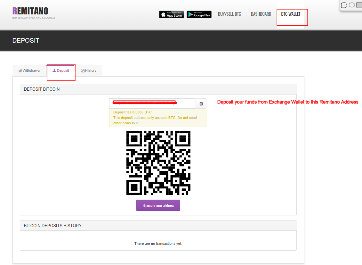Click the DEPOSIT BITCOIN panel heading

tap(42, 89)
